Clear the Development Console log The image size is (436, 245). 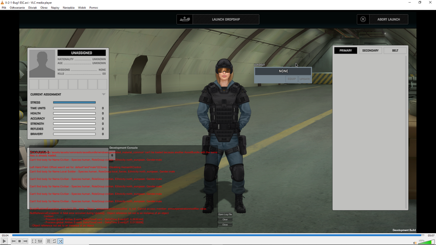(x=225, y=220)
